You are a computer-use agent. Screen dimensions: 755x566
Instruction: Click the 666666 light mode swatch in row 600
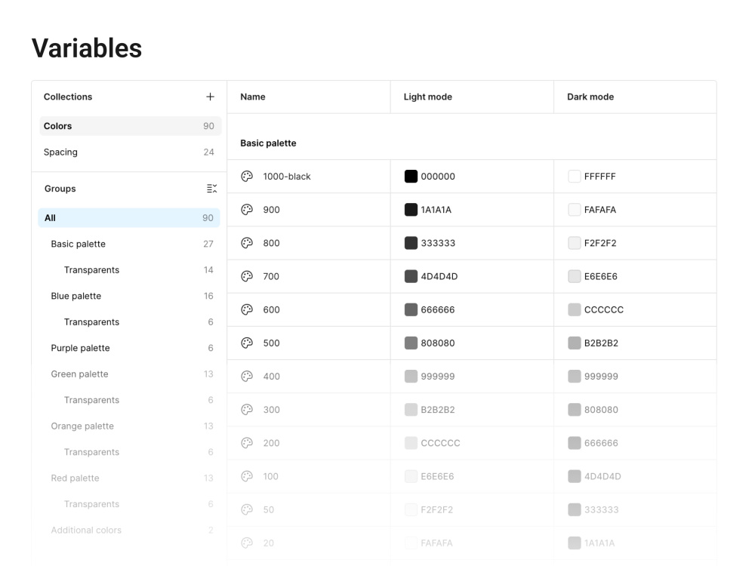411,309
